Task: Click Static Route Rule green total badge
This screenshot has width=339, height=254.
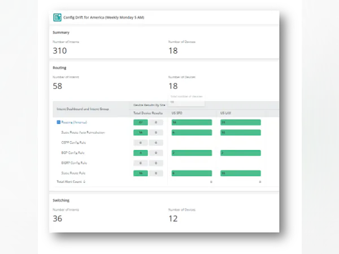Action: click(141, 173)
